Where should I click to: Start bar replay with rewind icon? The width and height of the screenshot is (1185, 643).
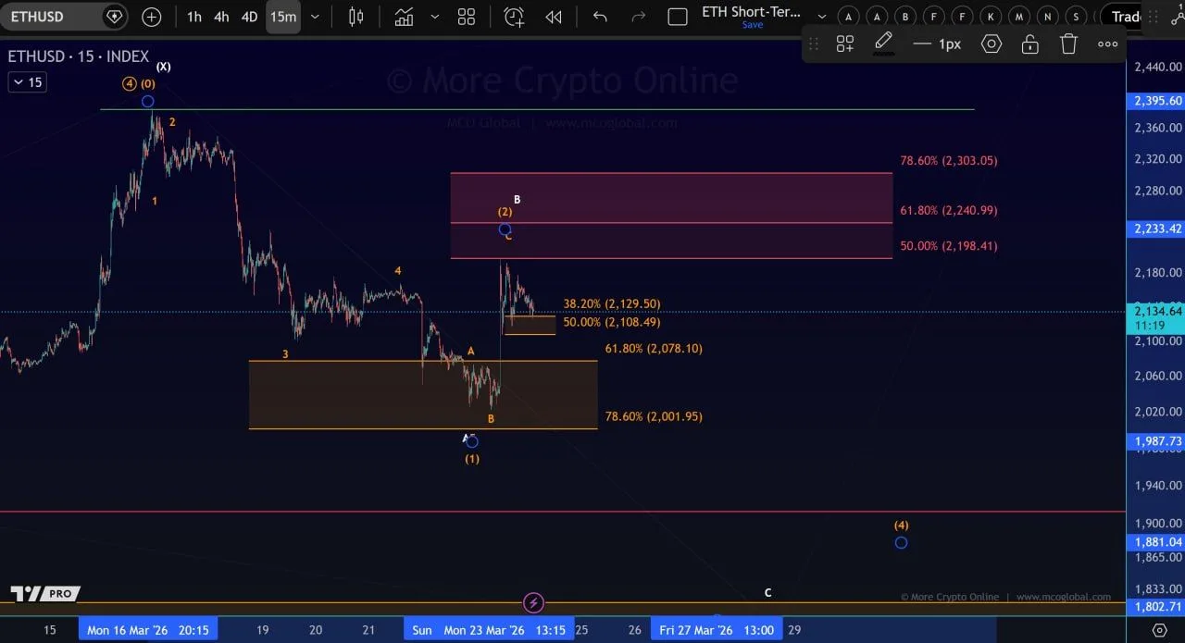pos(554,17)
